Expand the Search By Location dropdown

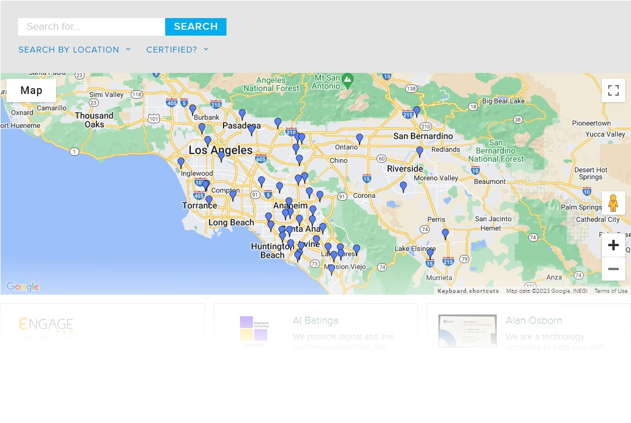(75, 50)
